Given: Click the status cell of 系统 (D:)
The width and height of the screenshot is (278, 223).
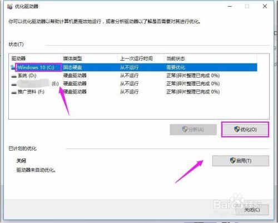Looking at the screenshot, I should [193, 76].
